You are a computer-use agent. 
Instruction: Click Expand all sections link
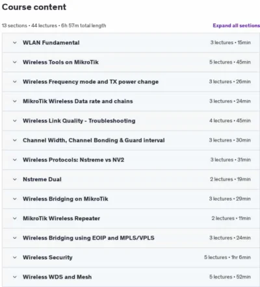236,25
